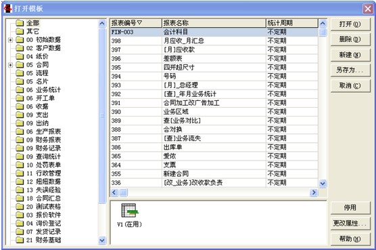Open the 全部 folder icon
The image size is (376, 250).
pos(20,23)
